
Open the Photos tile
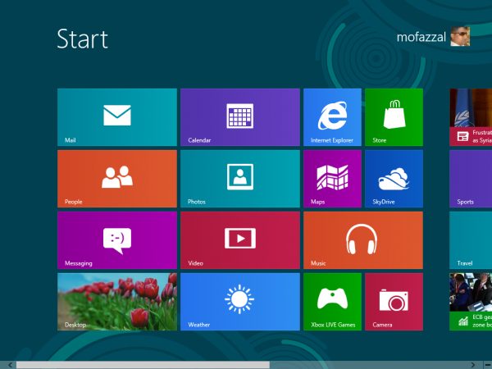pyautogui.click(x=240, y=179)
